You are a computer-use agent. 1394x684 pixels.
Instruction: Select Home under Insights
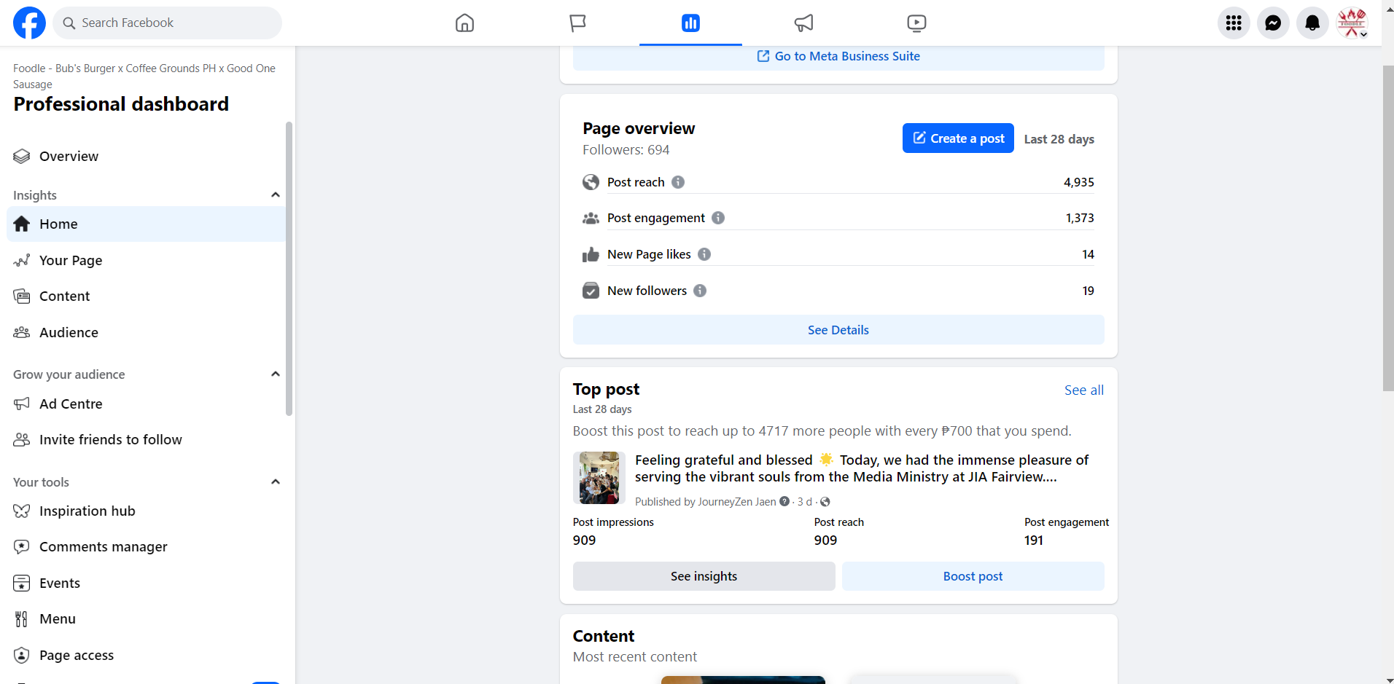[x=146, y=224]
